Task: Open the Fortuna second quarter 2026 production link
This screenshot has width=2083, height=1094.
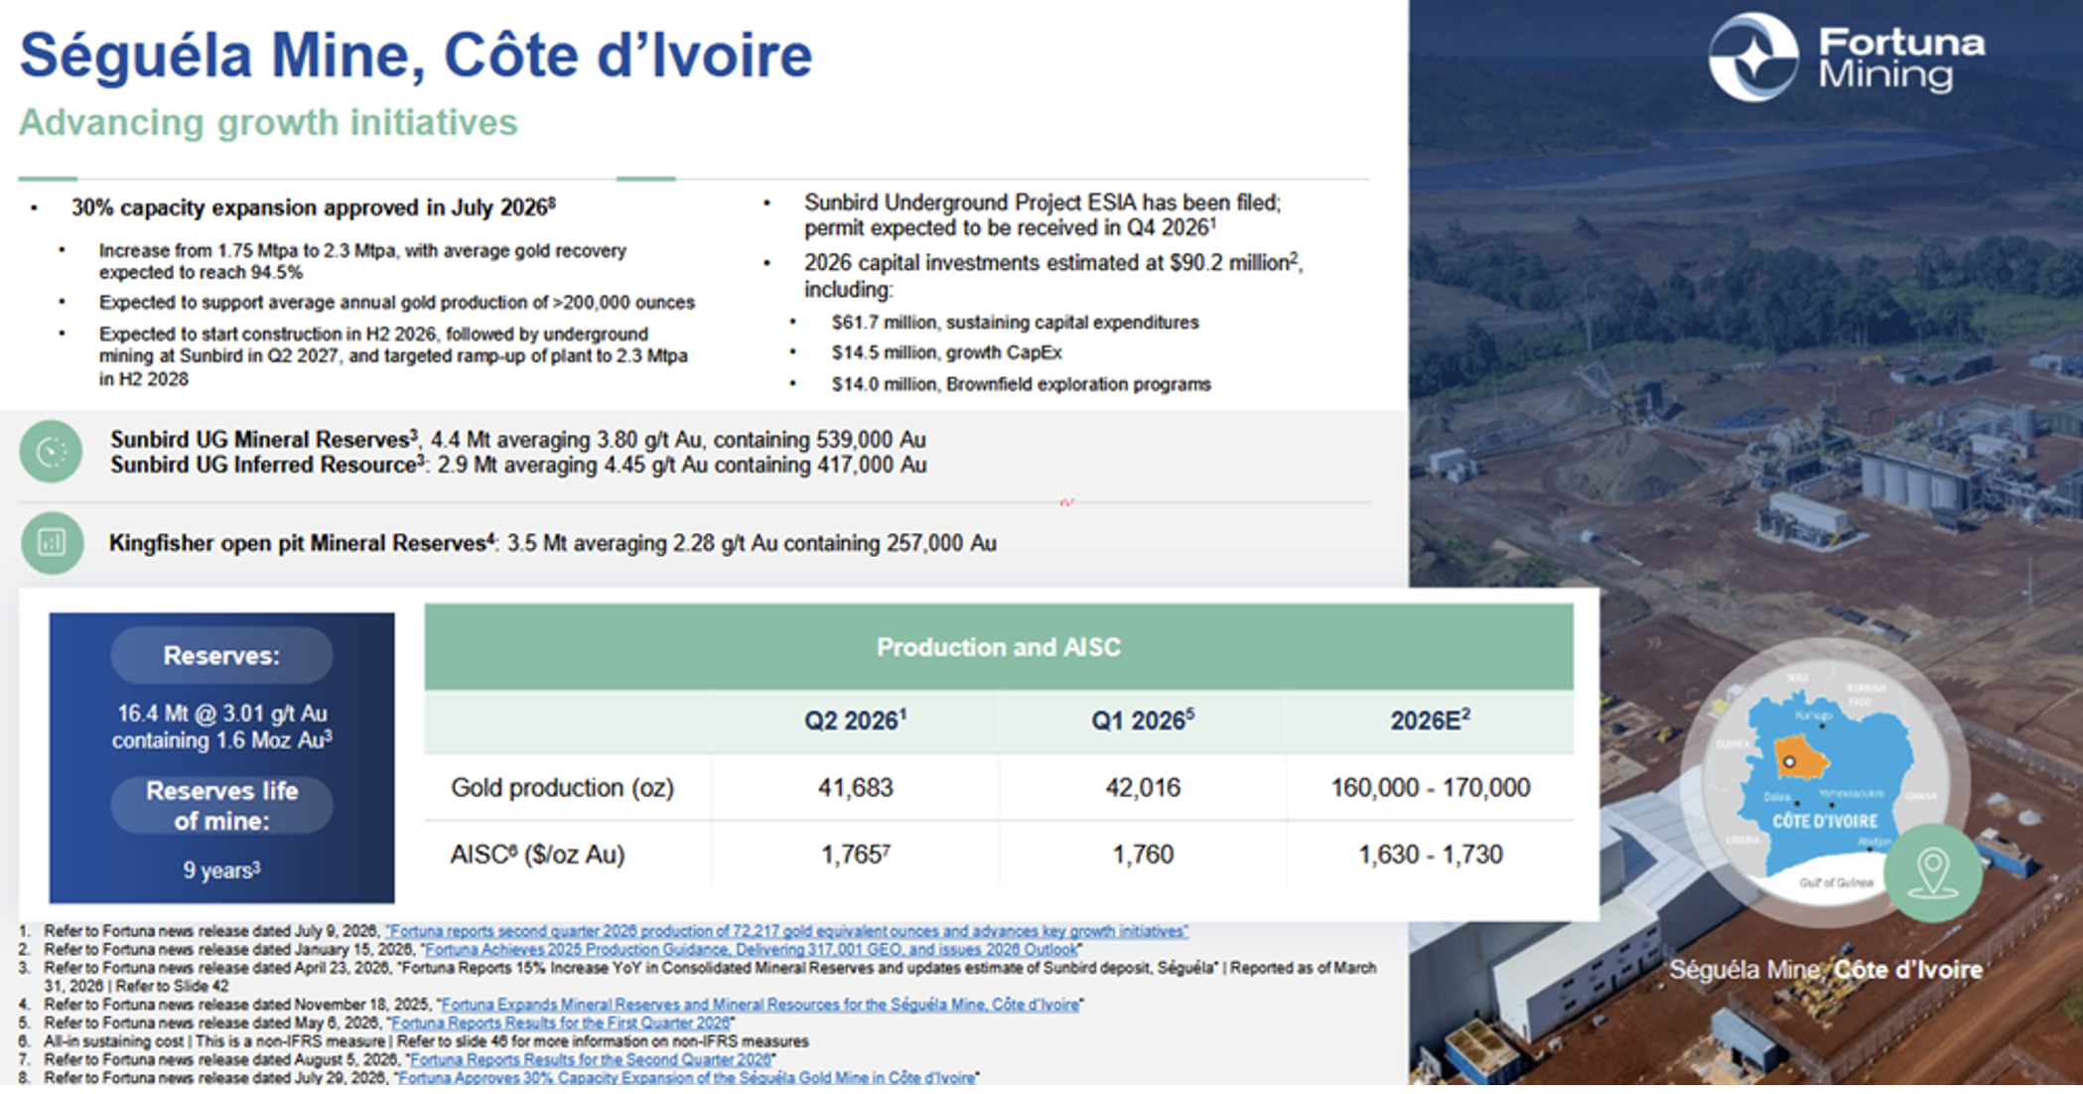Action: coord(786,931)
